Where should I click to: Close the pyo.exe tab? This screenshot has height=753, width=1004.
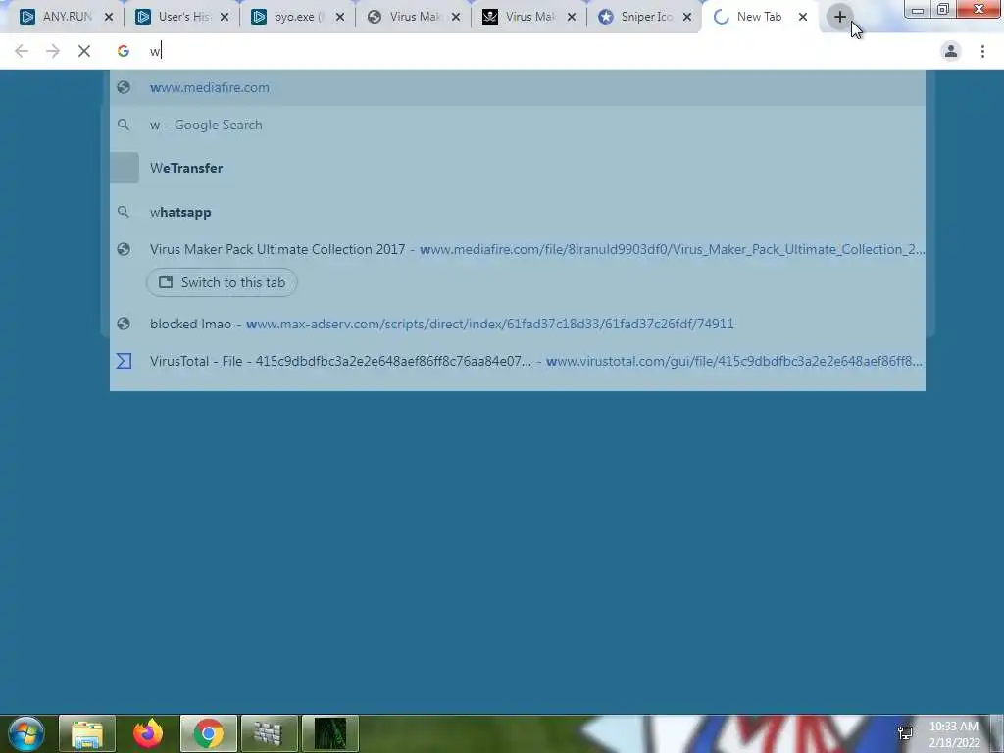[340, 17]
